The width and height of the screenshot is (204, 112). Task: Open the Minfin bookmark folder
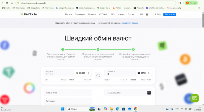(x=6, y=8)
